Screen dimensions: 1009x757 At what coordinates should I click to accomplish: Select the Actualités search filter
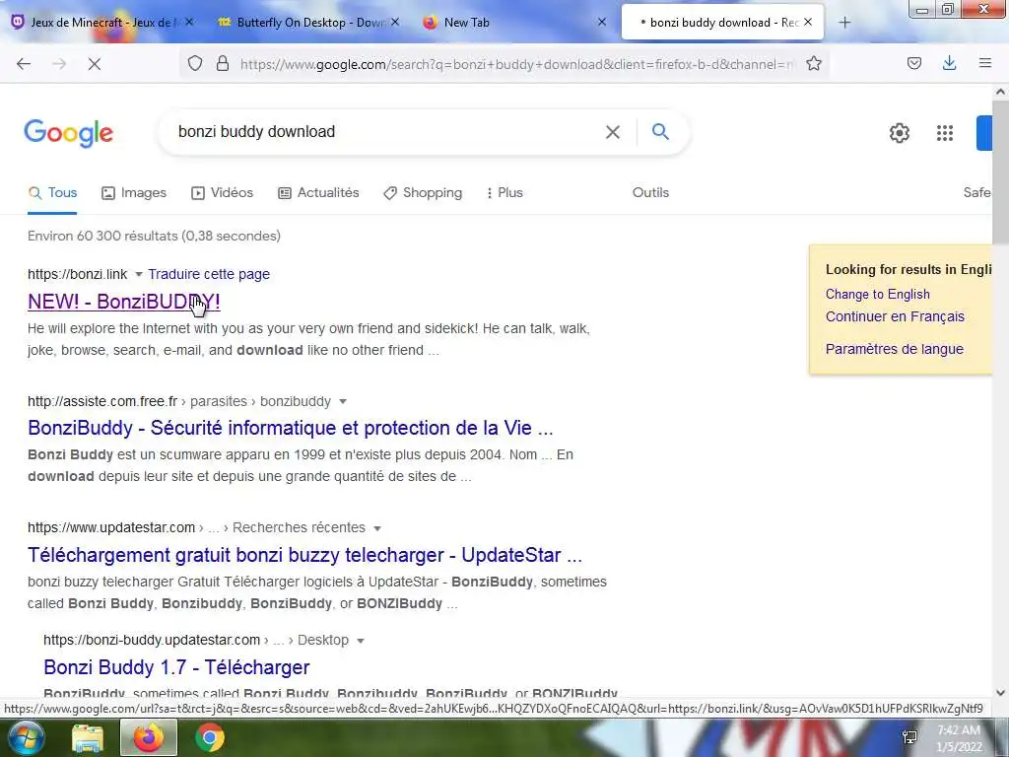pos(318,193)
